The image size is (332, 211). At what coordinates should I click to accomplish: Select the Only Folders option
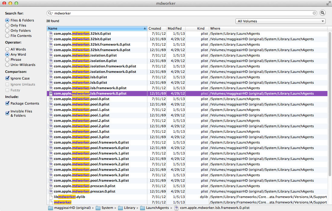click(x=7, y=31)
